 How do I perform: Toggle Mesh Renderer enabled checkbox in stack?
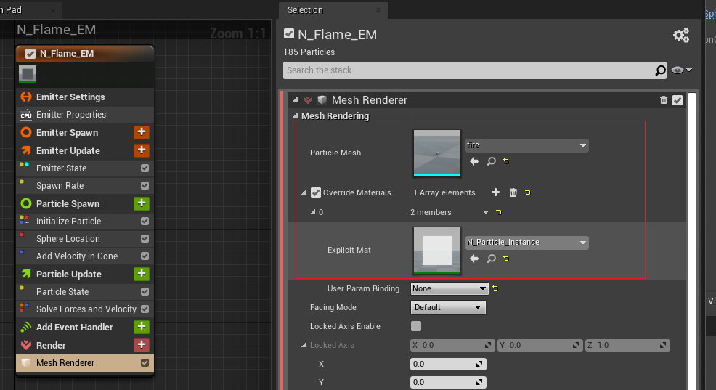coord(145,362)
